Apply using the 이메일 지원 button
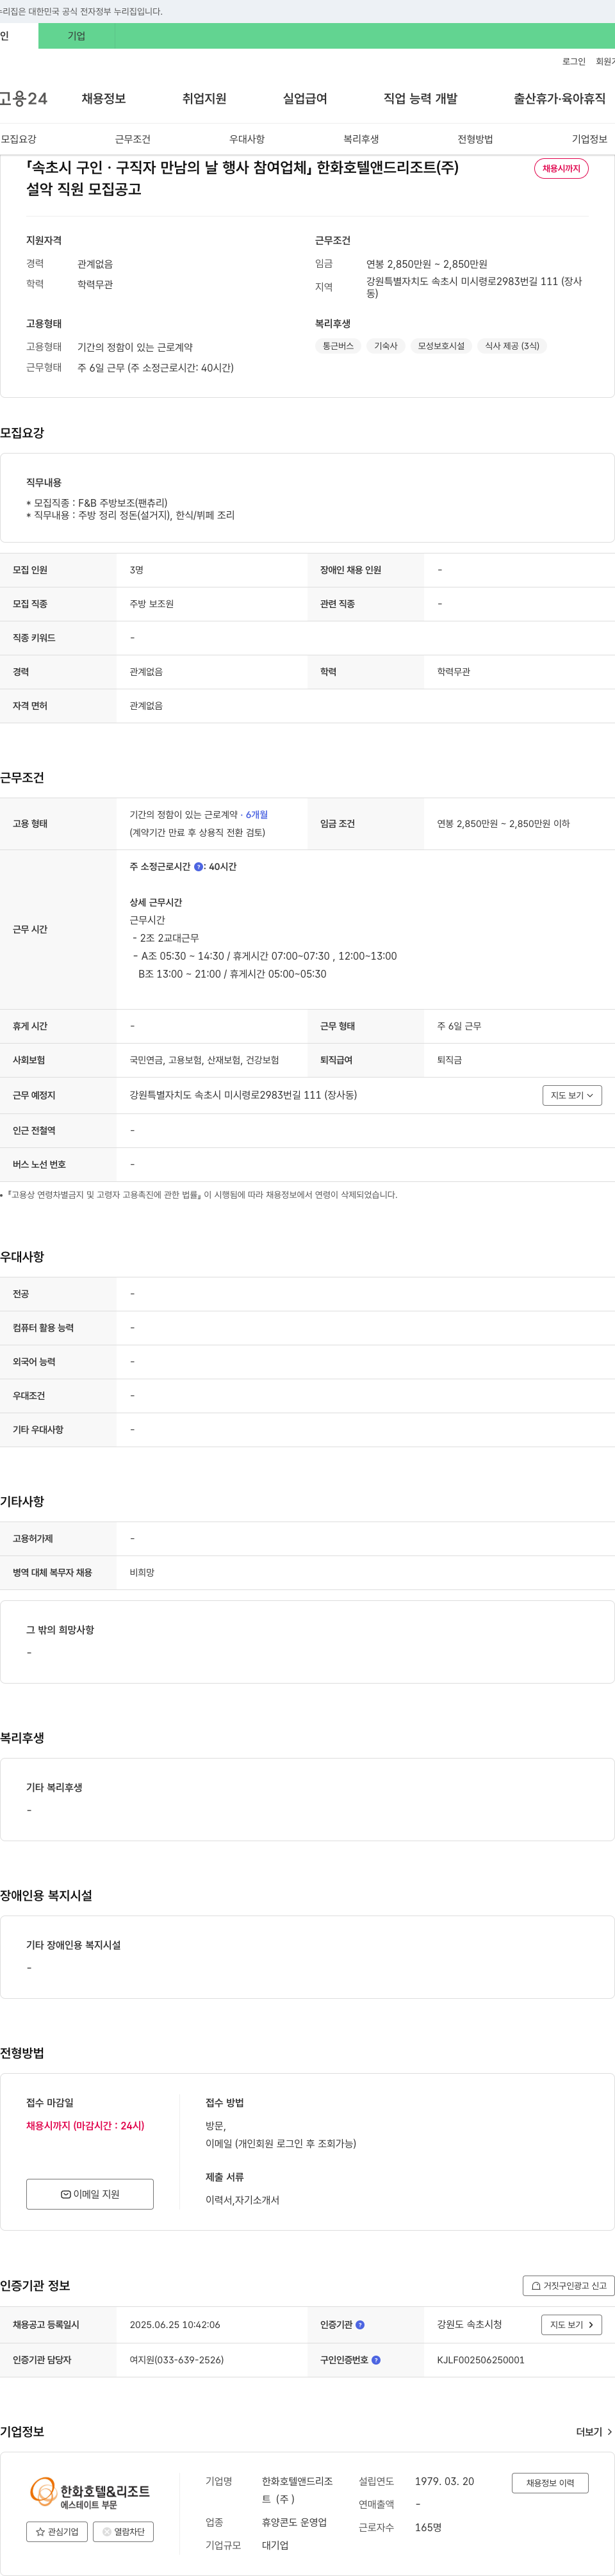Viewport: 615px width, 2576px height. click(90, 2194)
